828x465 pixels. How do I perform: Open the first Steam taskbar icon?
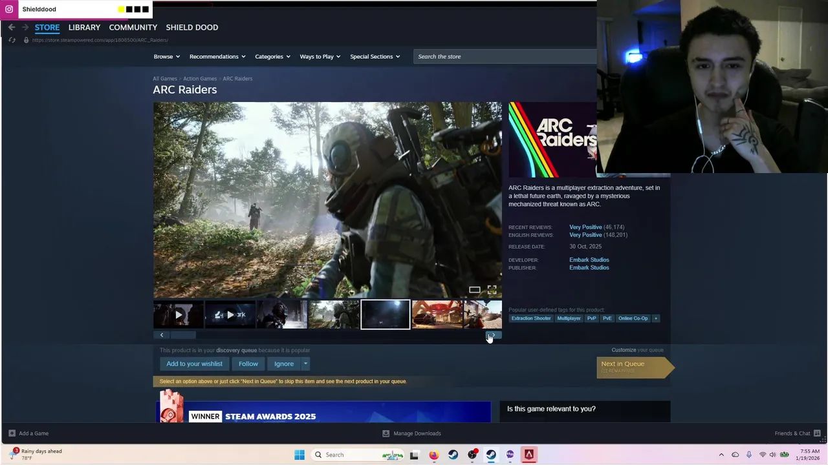453,455
